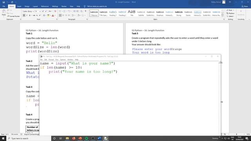Screen dimensions: 251x141
Task: Click the Center alignment icon
Action: 63,15
